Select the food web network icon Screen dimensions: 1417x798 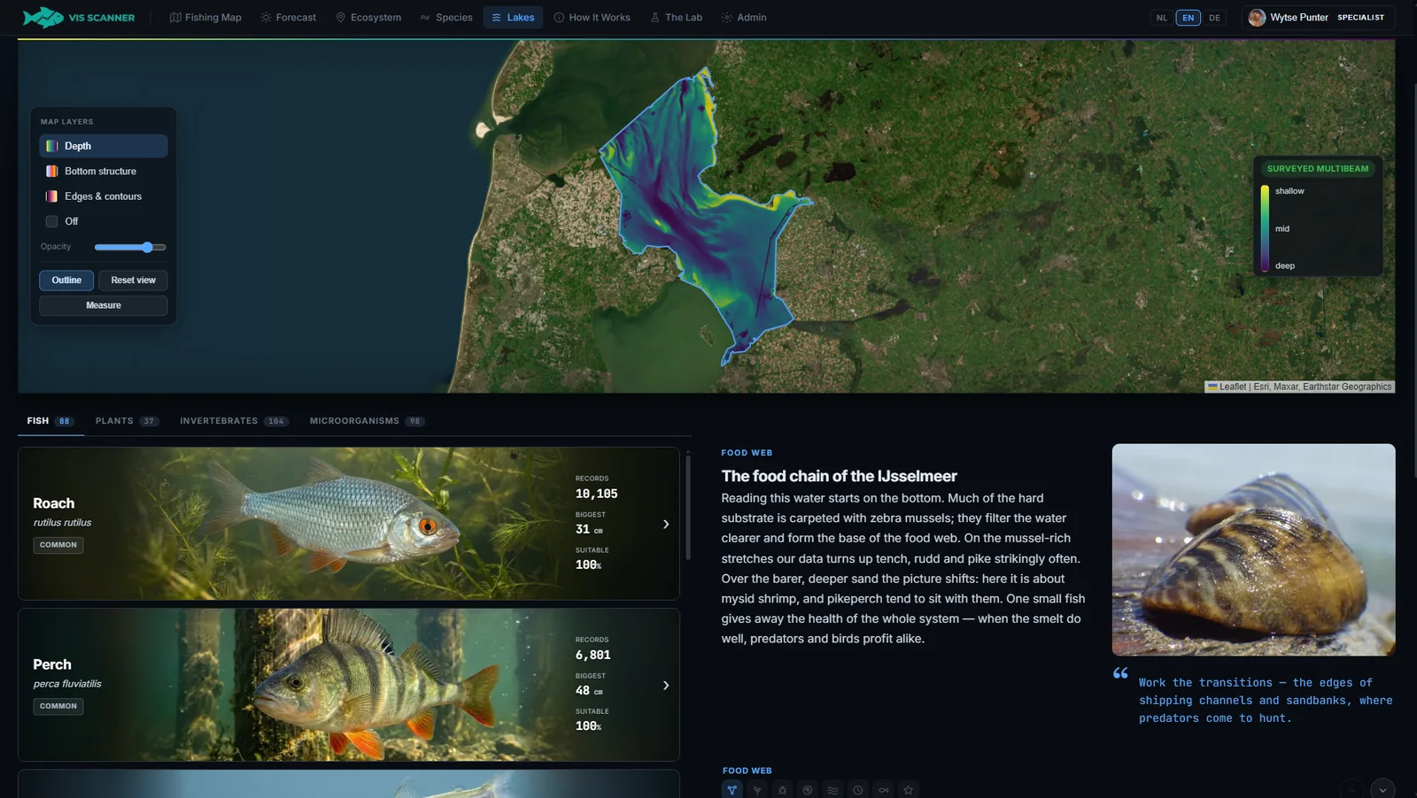tap(732, 790)
